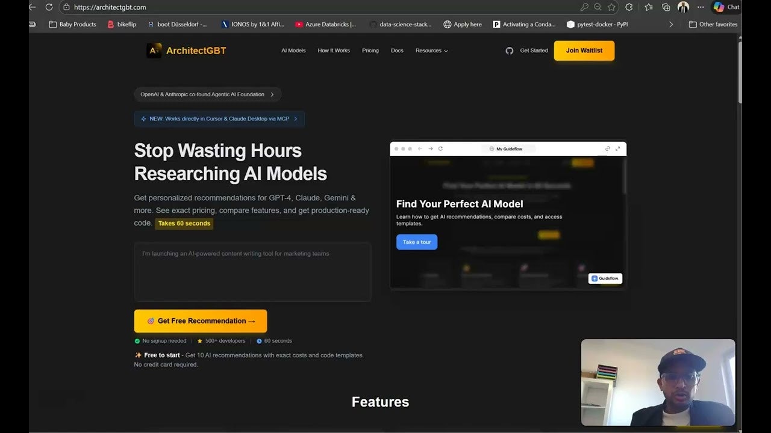This screenshot has height=433, width=771.
Task: Open How It Works nav item
Action: click(x=334, y=51)
